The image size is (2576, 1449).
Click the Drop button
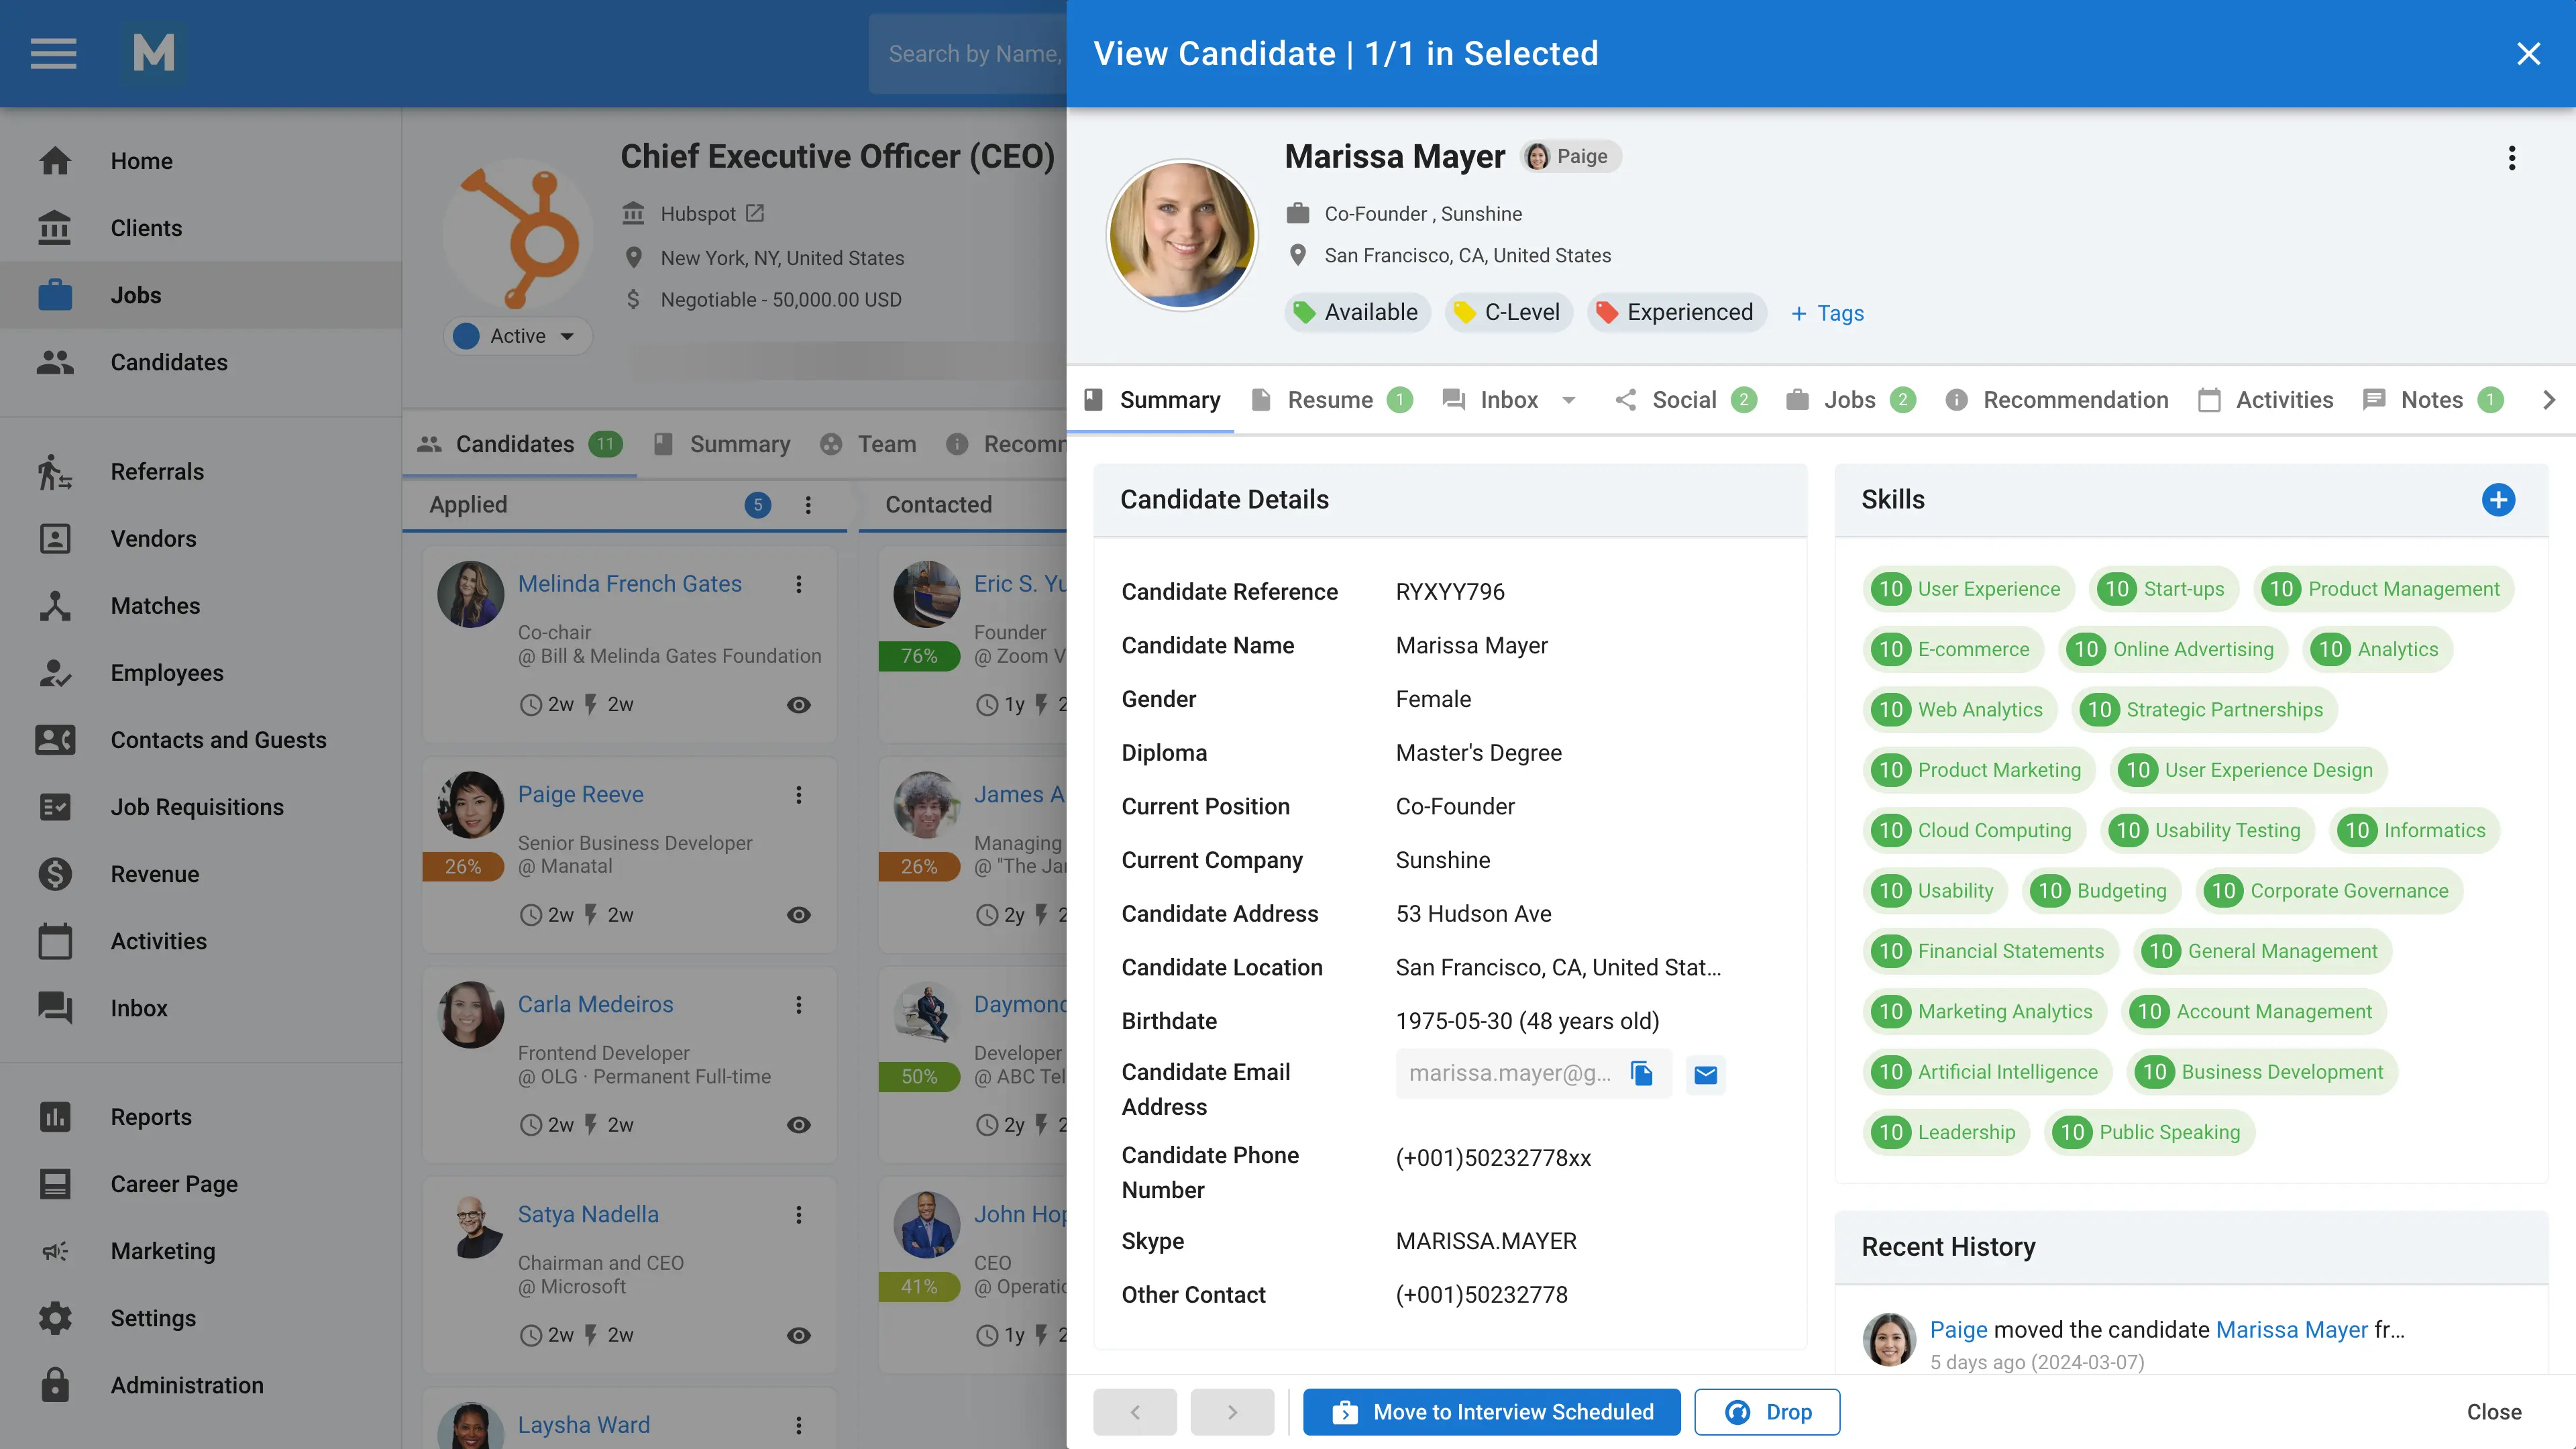click(1767, 1411)
